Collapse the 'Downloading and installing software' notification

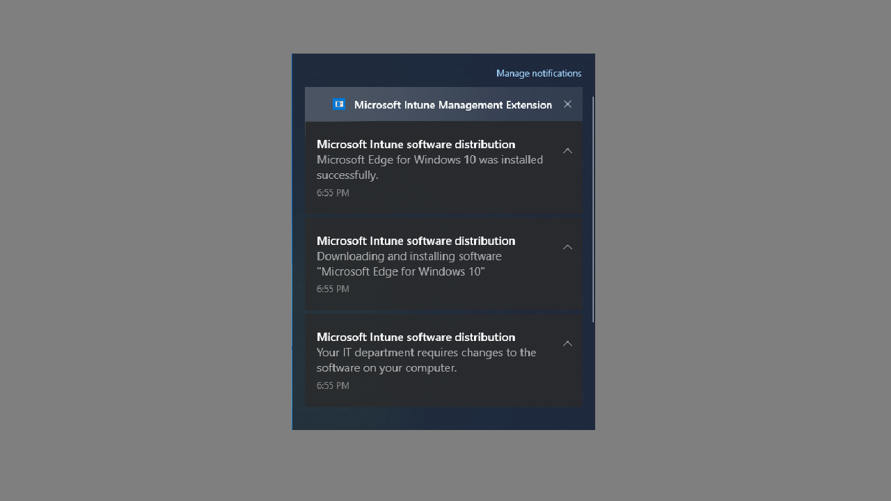tap(567, 247)
